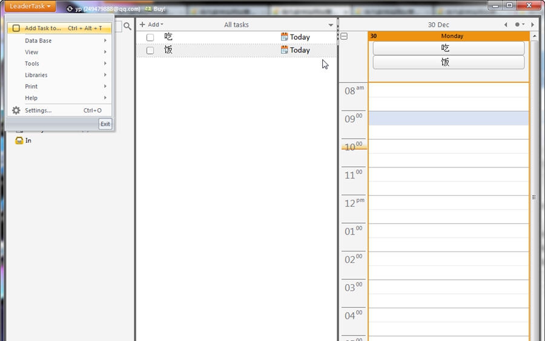Viewport: 545px width, 341px height.
Task: Go to the previous day in calendar
Action: point(506,25)
